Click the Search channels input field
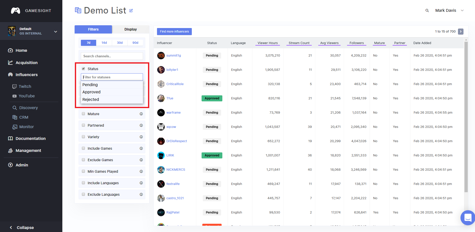 (x=112, y=56)
